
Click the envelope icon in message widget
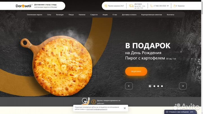coord(167,112)
